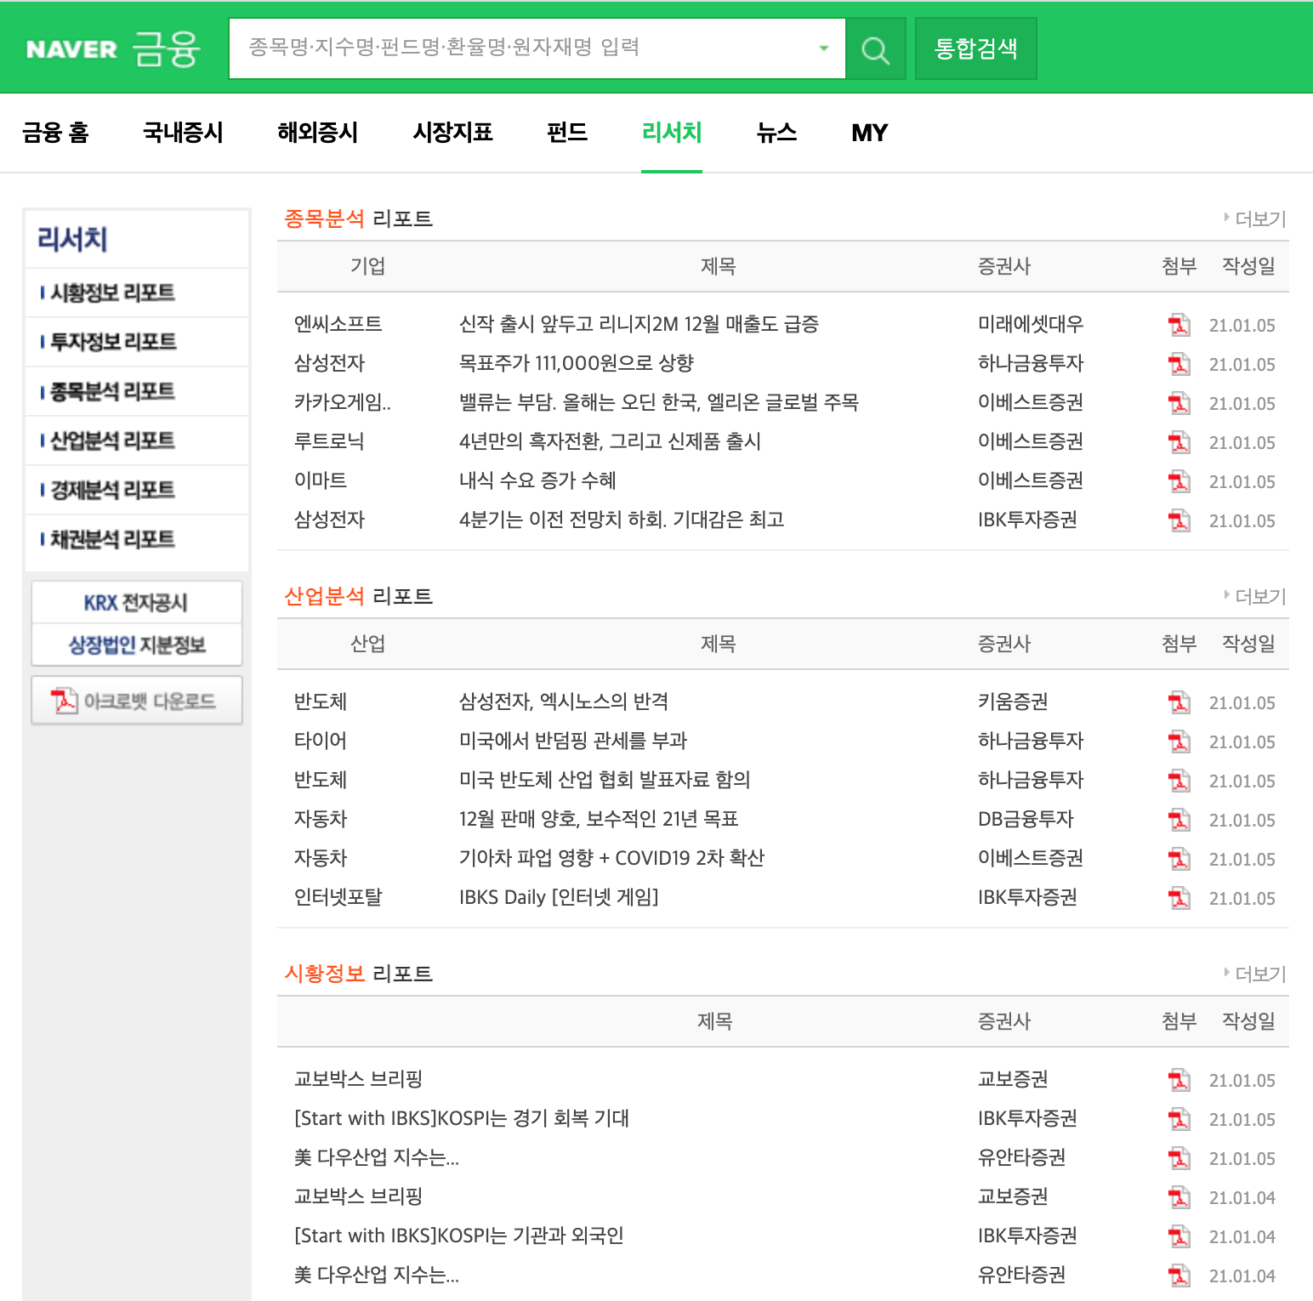
Task: Open the MY tab
Action: click(869, 133)
